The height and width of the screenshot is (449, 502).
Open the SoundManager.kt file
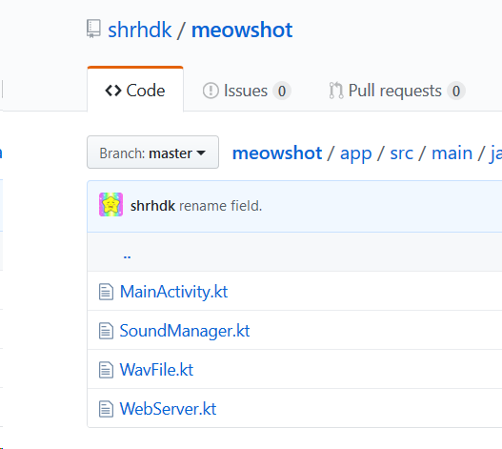coord(185,331)
